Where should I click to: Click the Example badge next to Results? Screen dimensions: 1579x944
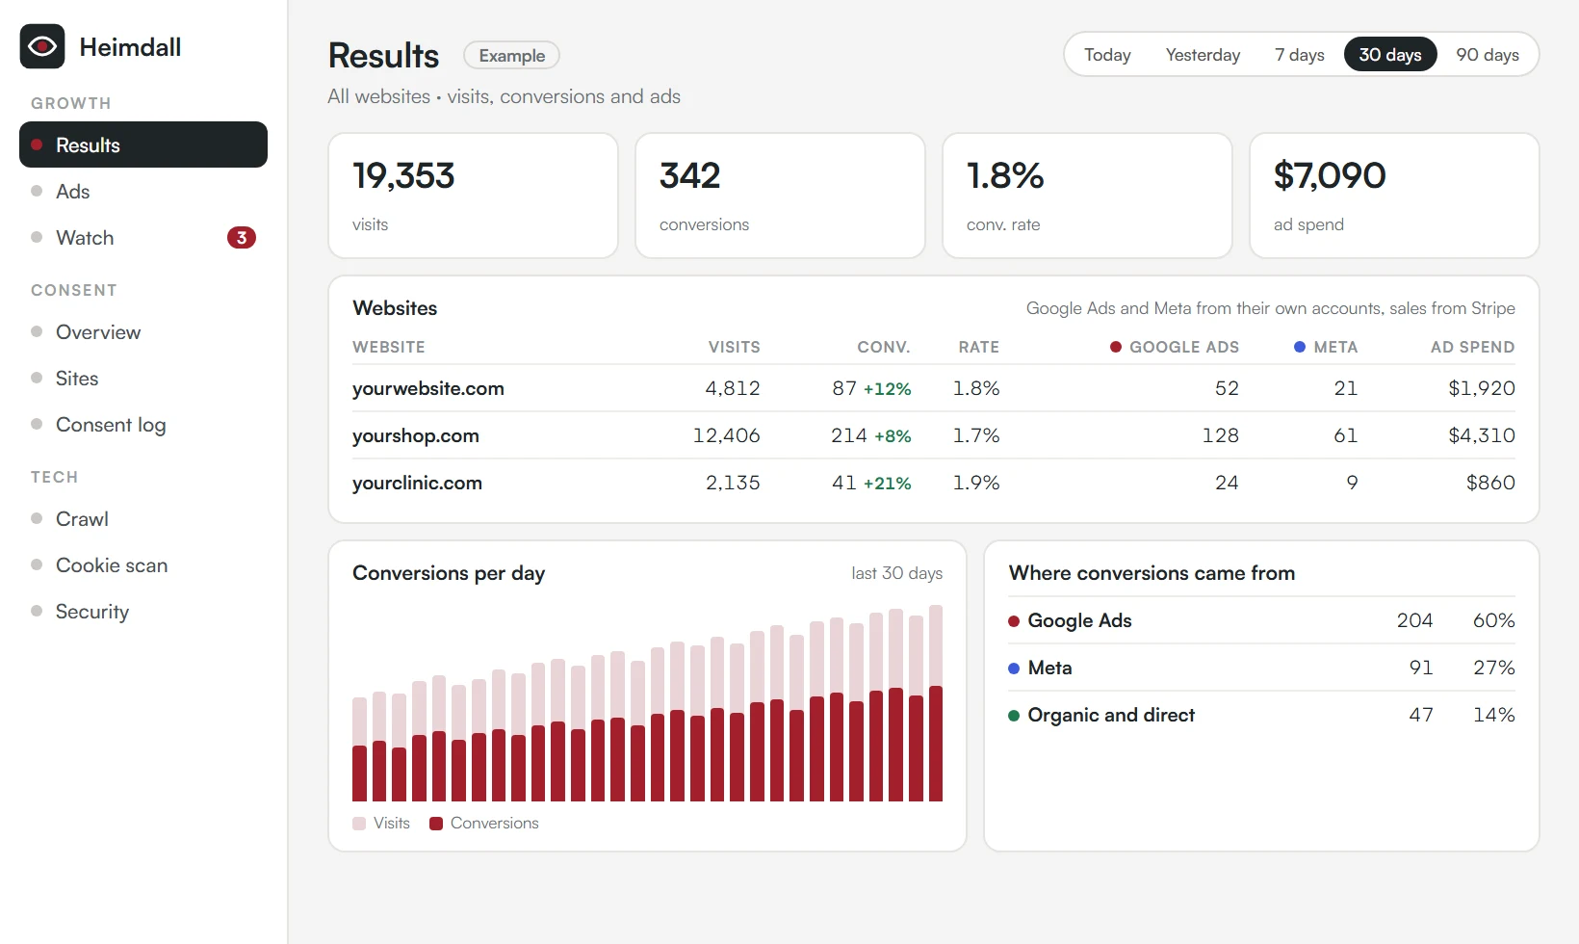point(511,55)
